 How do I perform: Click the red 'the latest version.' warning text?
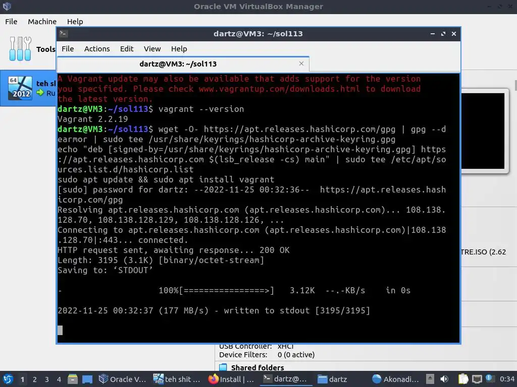[105, 99]
